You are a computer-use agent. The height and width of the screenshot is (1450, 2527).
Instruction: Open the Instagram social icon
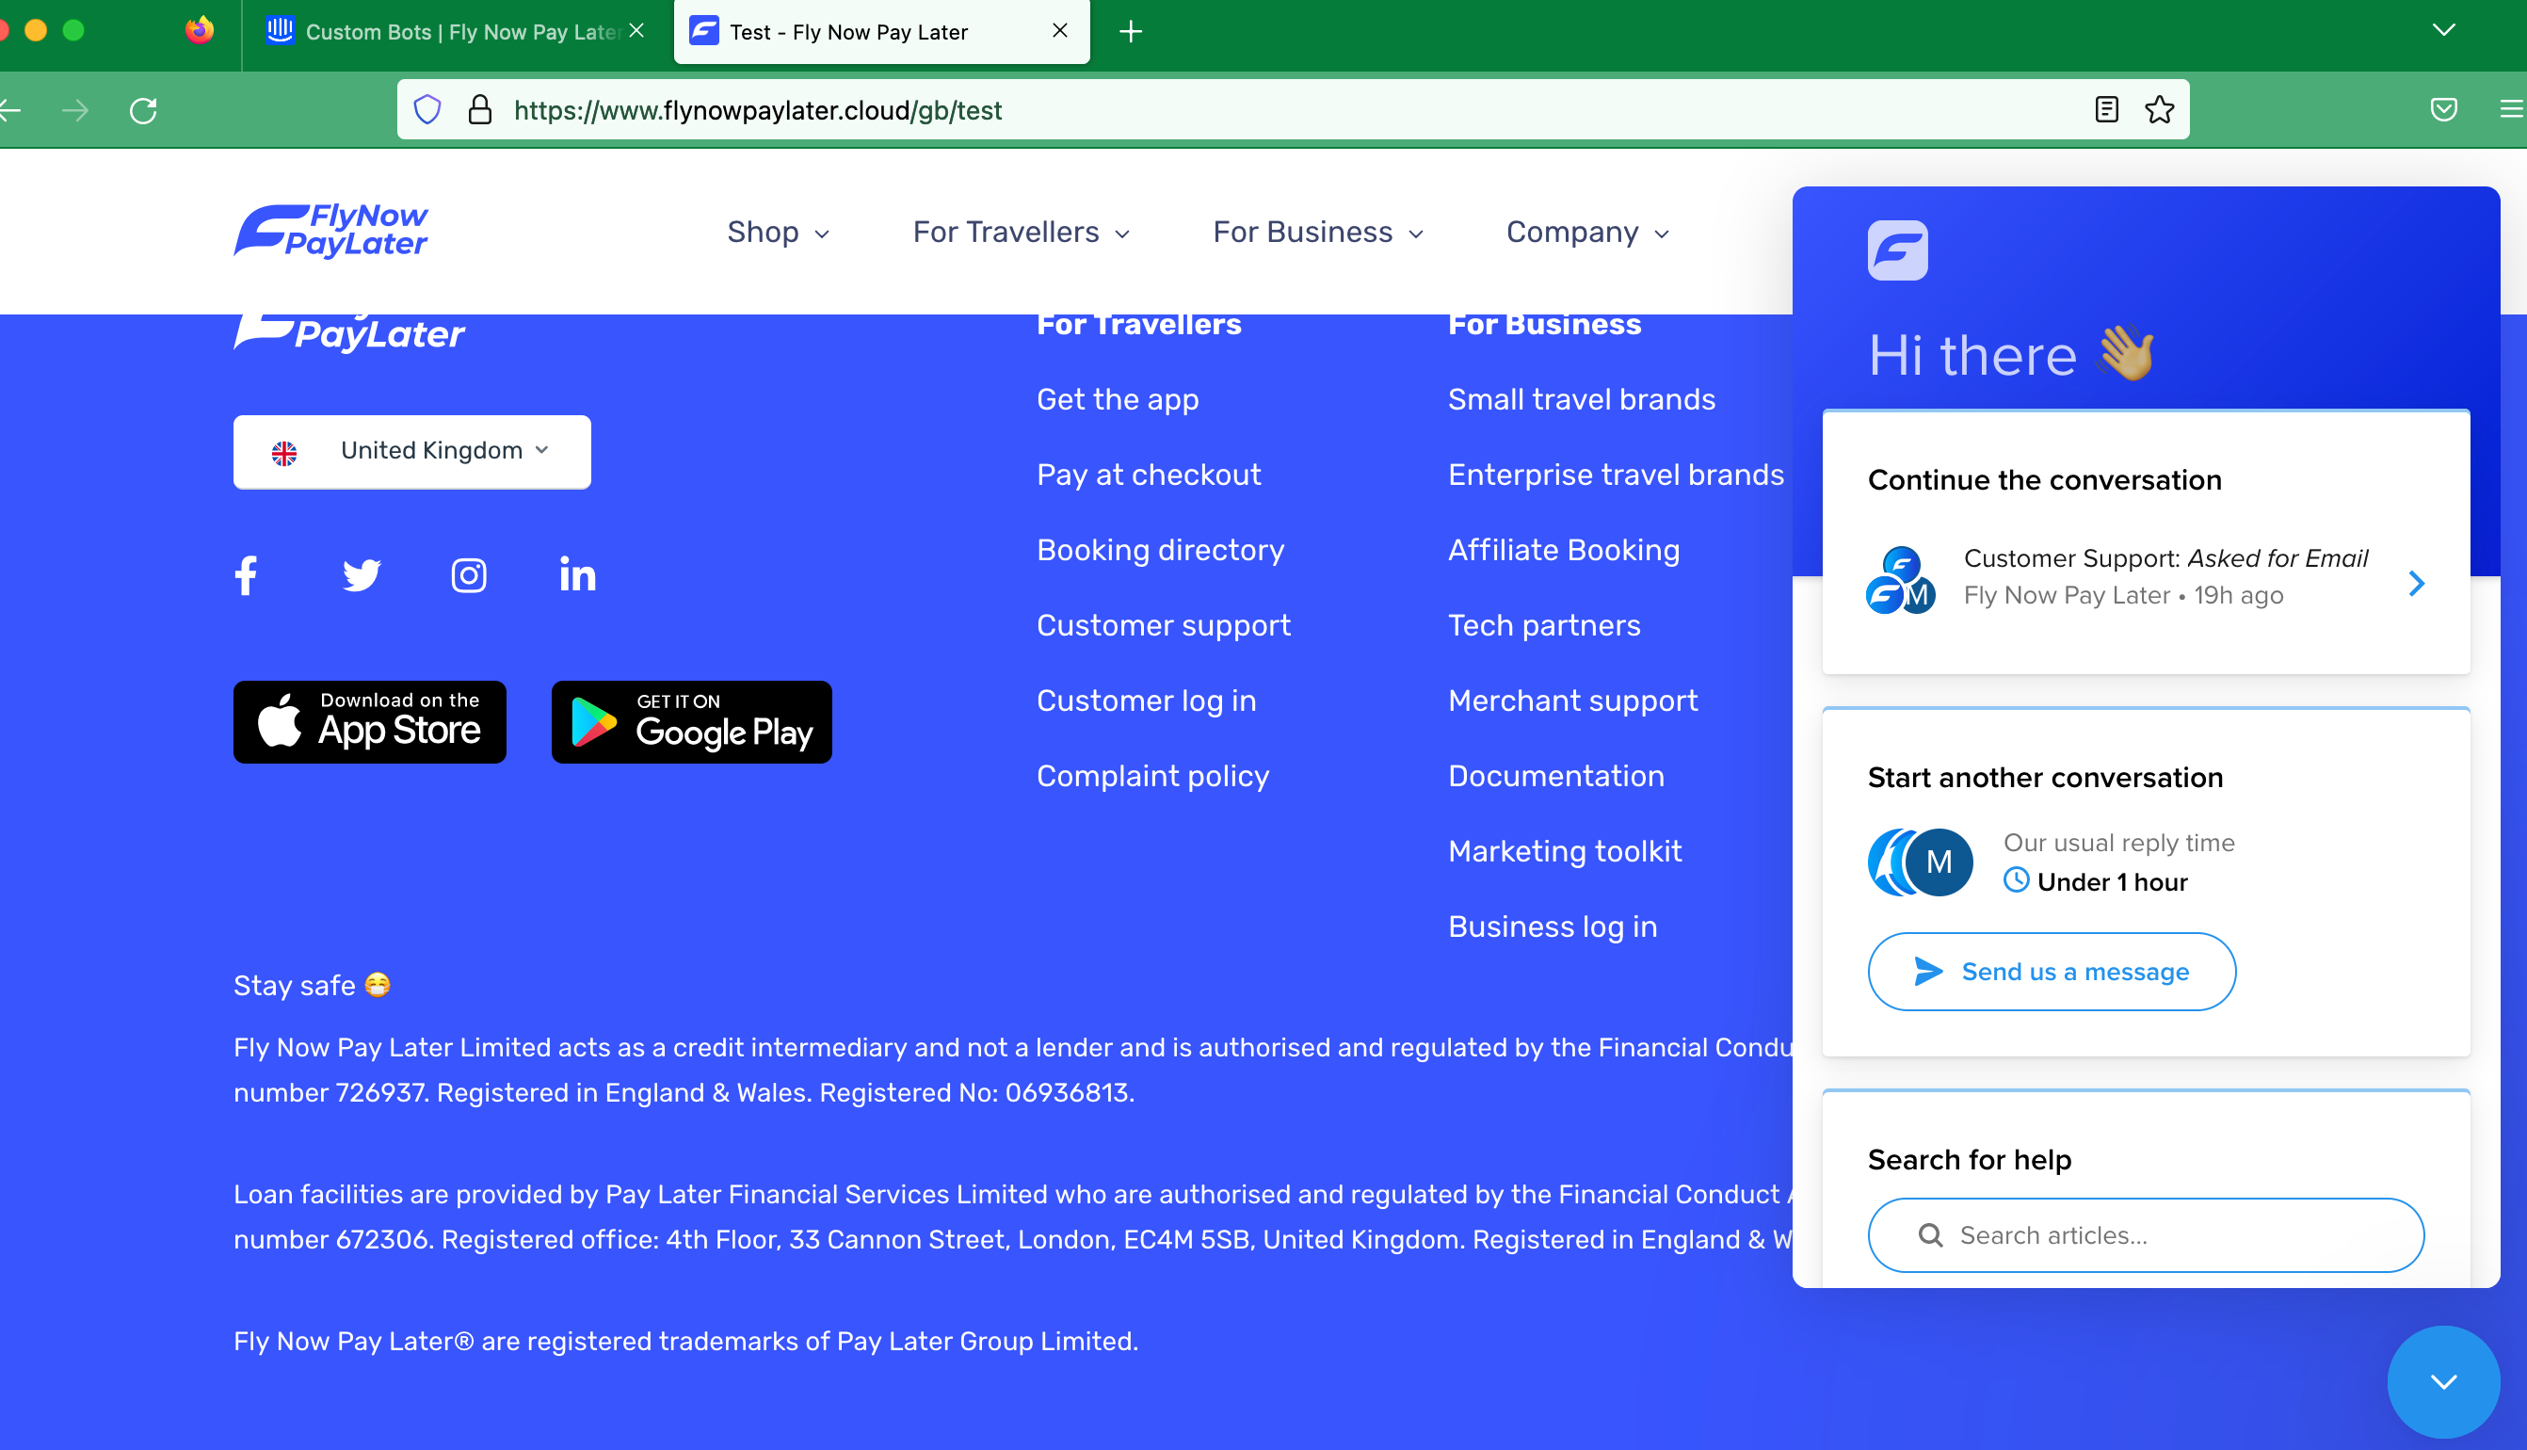[469, 574]
